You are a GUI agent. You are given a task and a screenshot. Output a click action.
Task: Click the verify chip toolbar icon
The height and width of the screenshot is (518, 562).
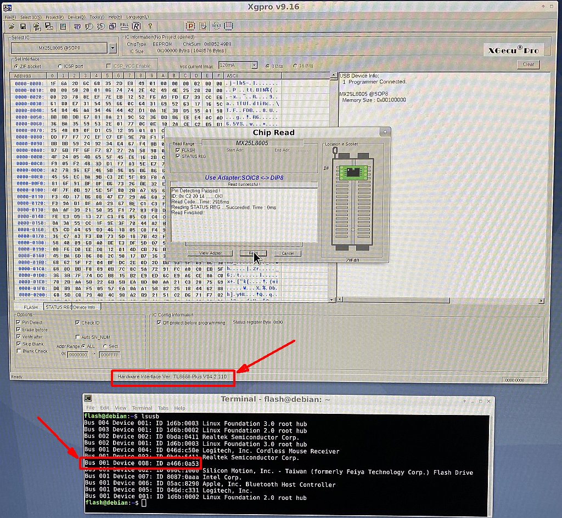click(x=203, y=26)
